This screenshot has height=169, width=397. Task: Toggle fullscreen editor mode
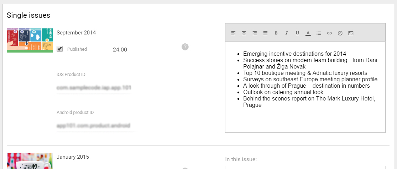(351, 33)
